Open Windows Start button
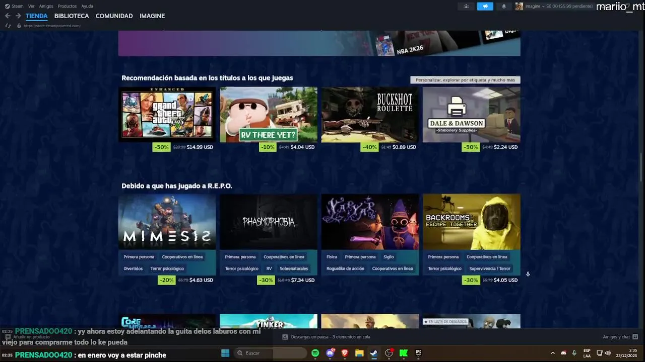645x362 pixels. pos(225,353)
